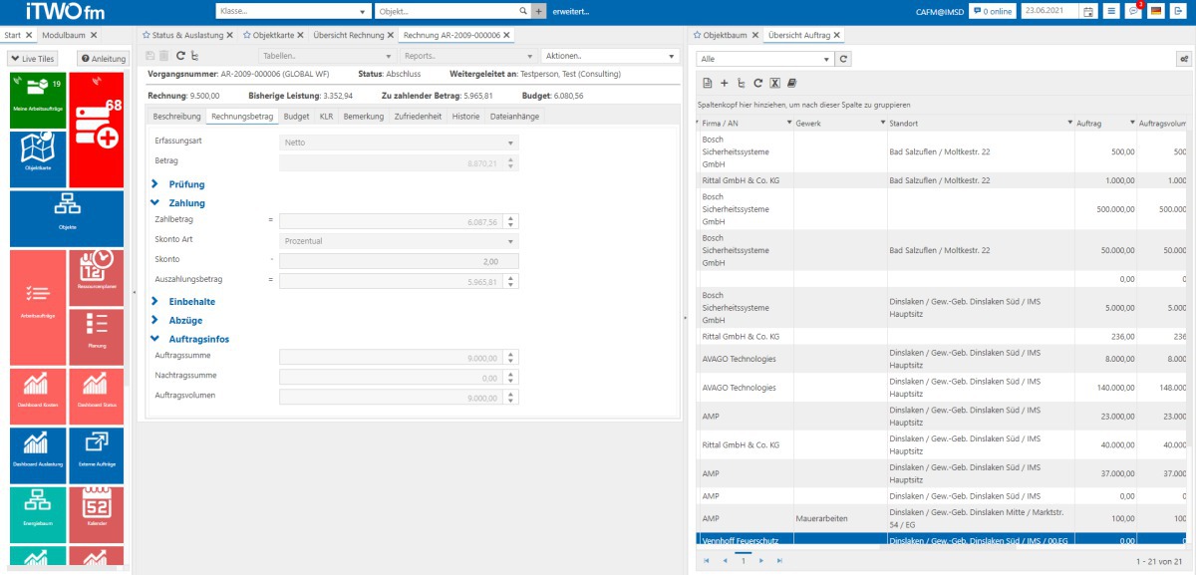Switch to the Budget tab
Viewport: 1196px width, 575px height.
[296, 117]
